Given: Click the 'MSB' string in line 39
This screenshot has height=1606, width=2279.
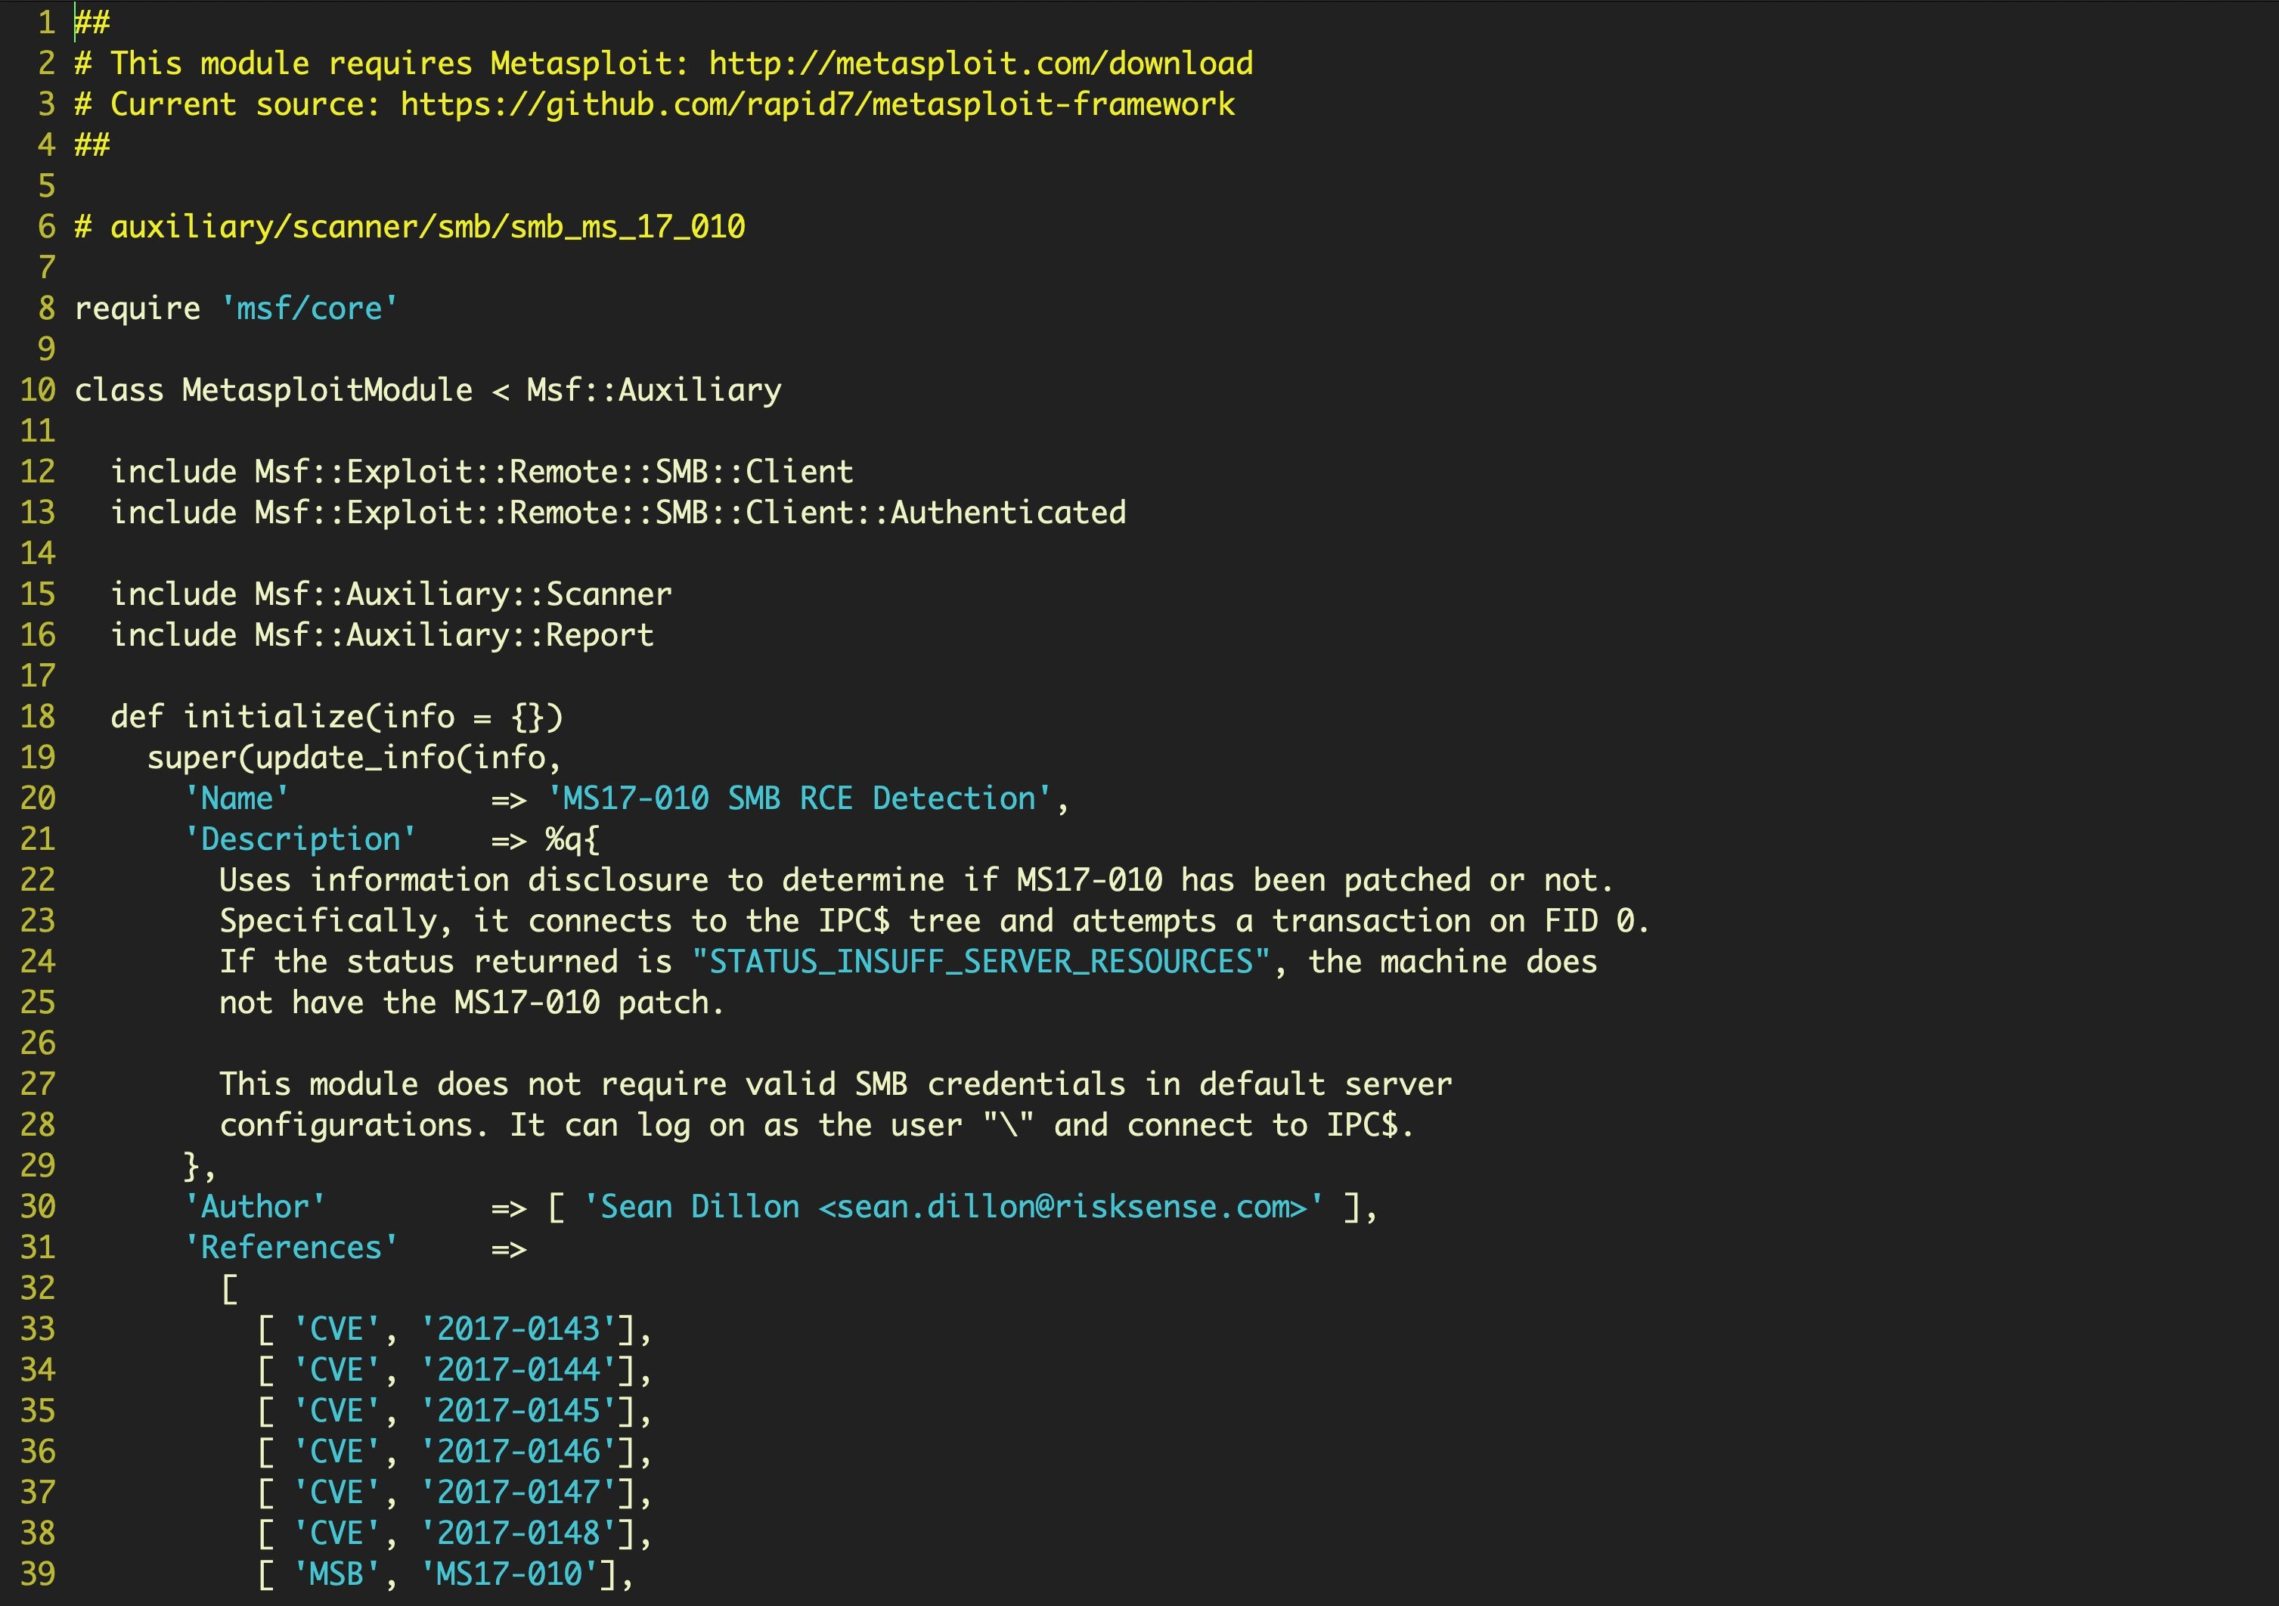Looking at the screenshot, I should [336, 1574].
